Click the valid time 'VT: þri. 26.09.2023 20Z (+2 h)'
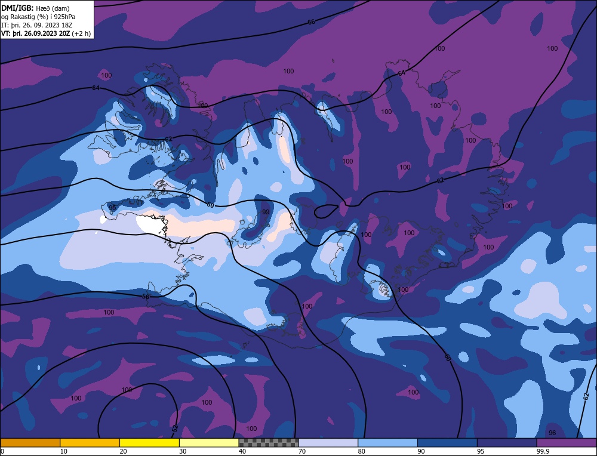Viewport: 597px width, 456px height. [46, 33]
